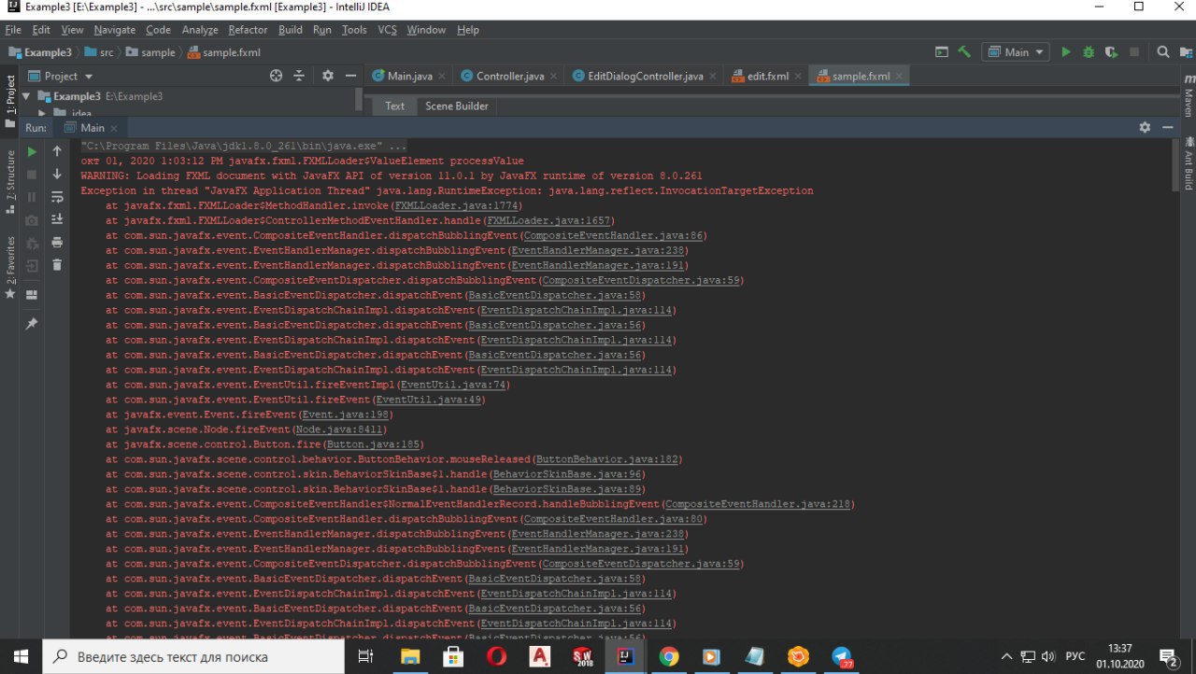Clear console with the trash icon

57,265
